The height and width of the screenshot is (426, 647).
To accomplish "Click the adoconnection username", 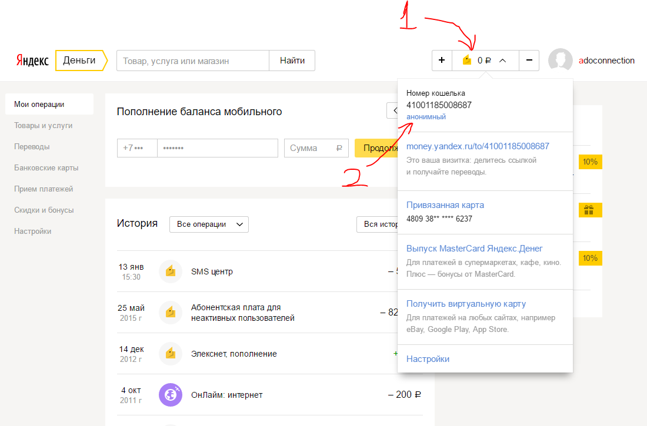I will tap(606, 61).
